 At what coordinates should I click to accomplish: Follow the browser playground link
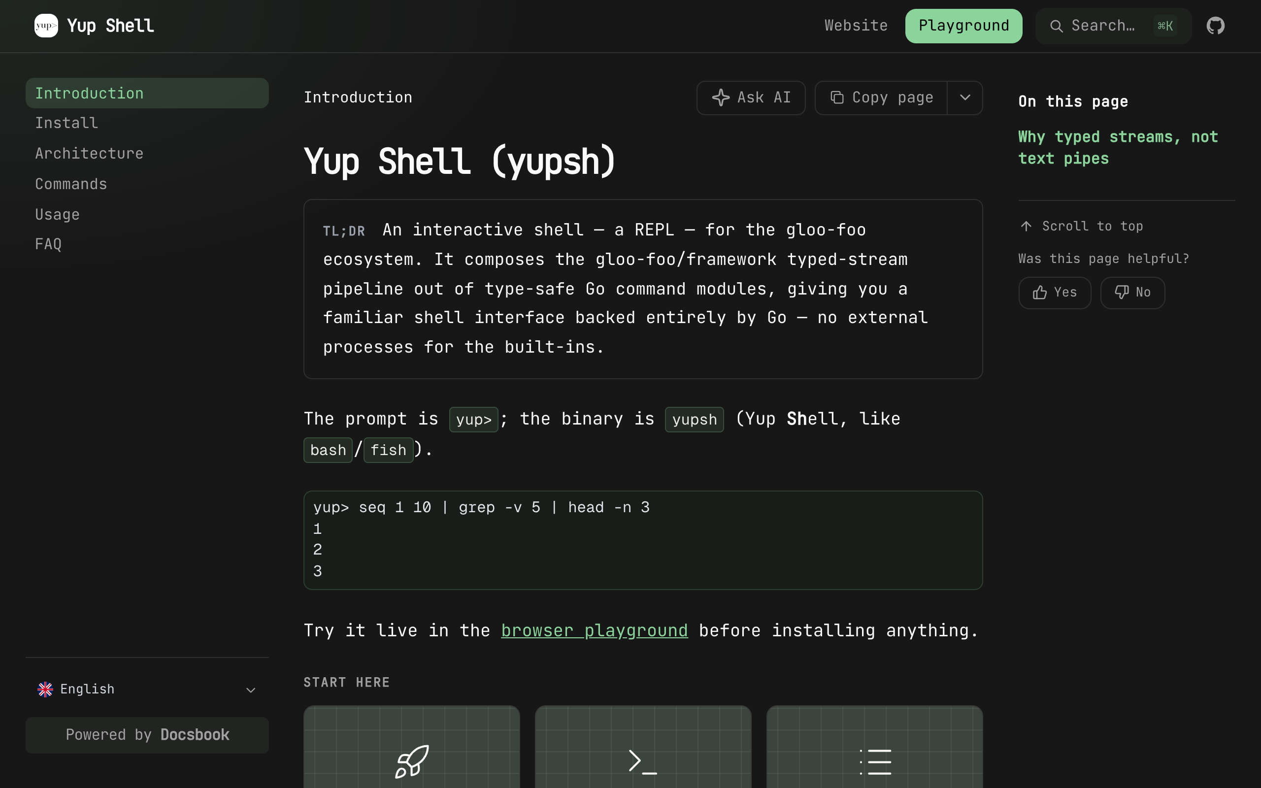point(594,630)
